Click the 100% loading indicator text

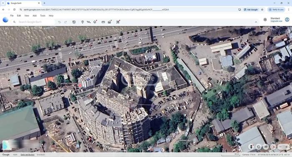pos(15,155)
